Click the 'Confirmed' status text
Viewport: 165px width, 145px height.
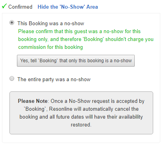coord(20,7)
